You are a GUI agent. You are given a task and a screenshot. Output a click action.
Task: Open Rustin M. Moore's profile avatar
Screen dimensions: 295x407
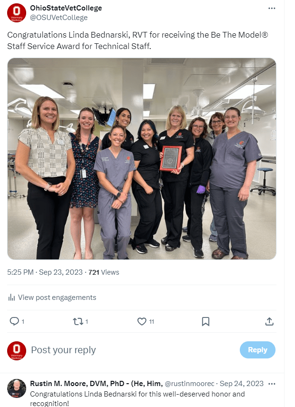point(17,388)
